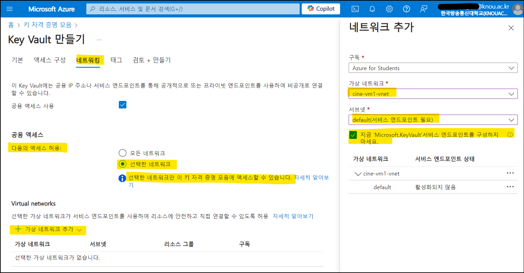Go to 홈 breadcrumb
This screenshot has width=524, height=273.
click(11, 25)
